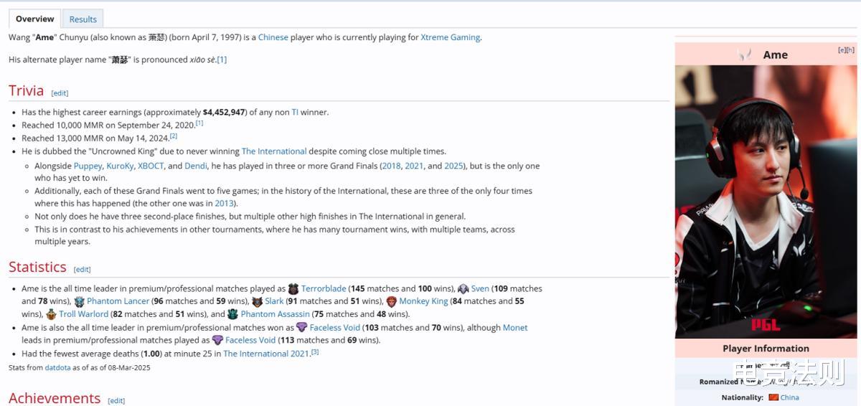Click the Faceless Void icon after Monet
The height and width of the screenshot is (406, 861).
pos(218,340)
